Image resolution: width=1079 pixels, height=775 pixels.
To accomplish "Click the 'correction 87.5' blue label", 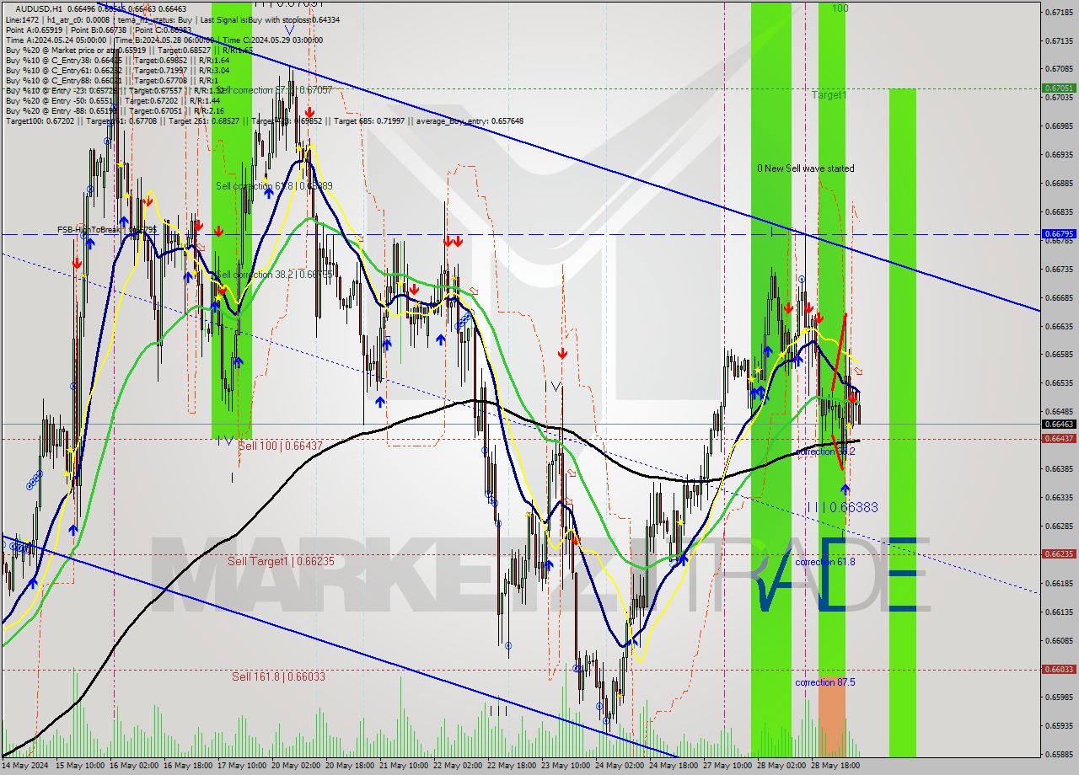I will (x=825, y=682).
